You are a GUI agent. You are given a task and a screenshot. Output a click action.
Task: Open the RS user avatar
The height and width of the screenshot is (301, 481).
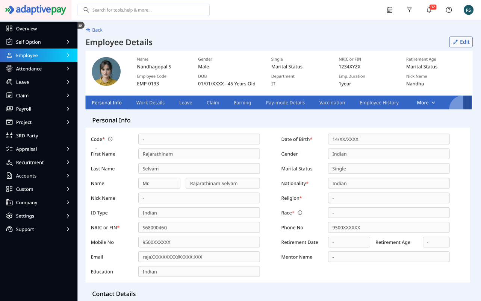pyautogui.click(x=469, y=10)
